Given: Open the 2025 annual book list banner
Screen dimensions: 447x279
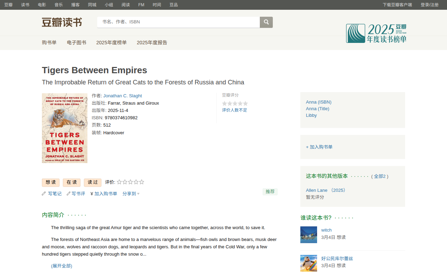Looking at the screenshot, I should [x=376, y=33].
